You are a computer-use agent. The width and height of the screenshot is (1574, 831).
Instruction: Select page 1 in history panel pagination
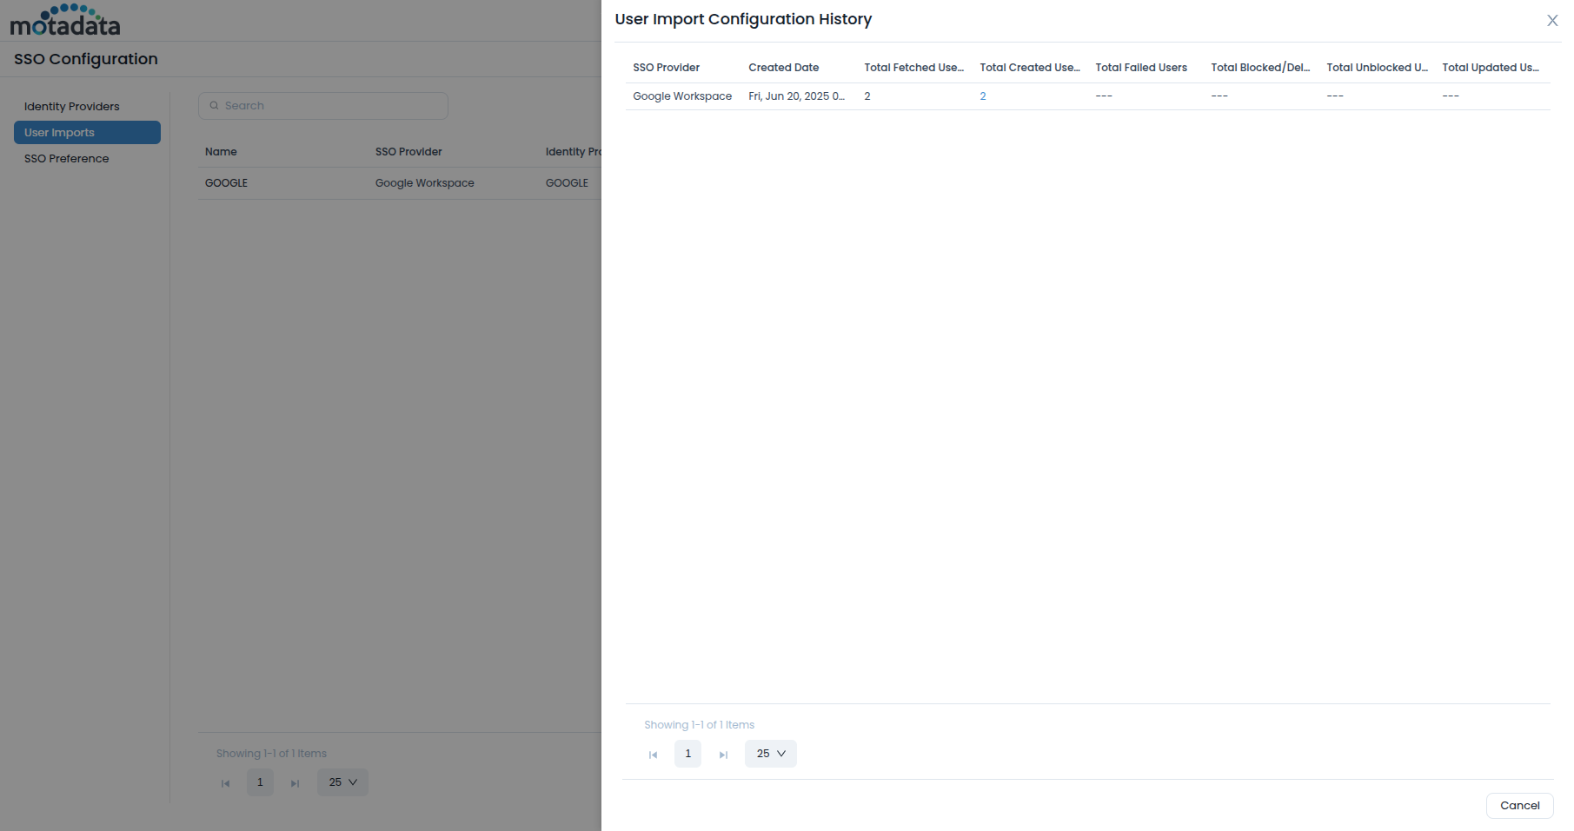pos(687,754)
